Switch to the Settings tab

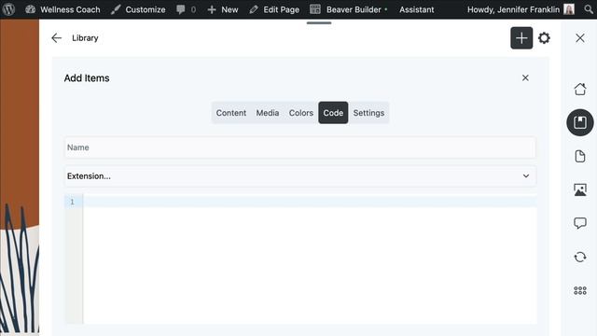tap(368, 113)
